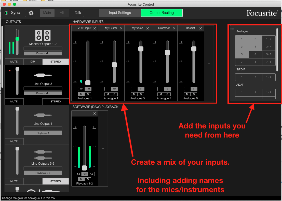Click the Outputs list scrollbar

(x=2, y=57)
